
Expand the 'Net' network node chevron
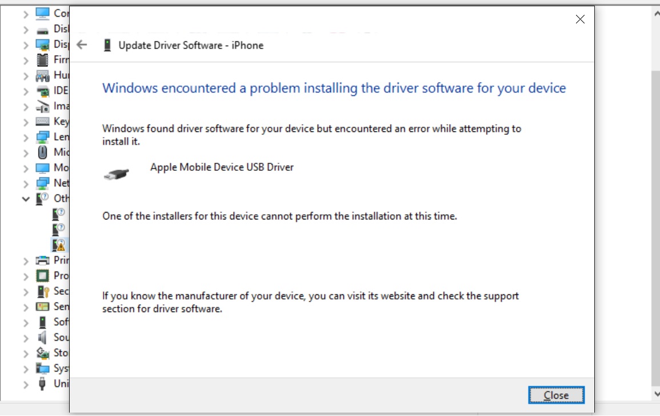[x=26, y=184]
